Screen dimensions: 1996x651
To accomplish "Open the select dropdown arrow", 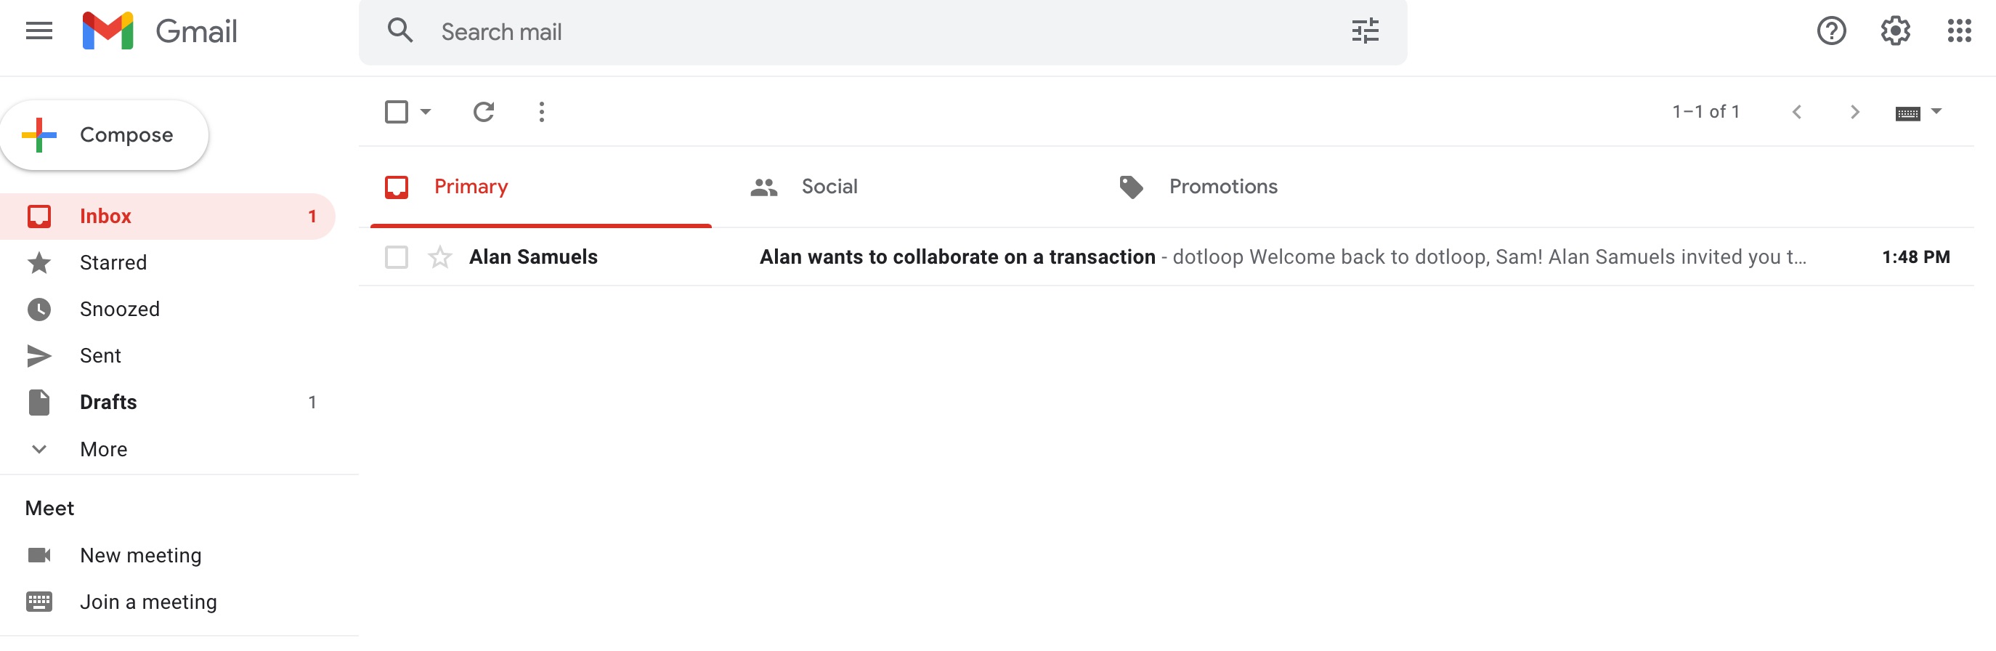I will click(x=425, y=112).
